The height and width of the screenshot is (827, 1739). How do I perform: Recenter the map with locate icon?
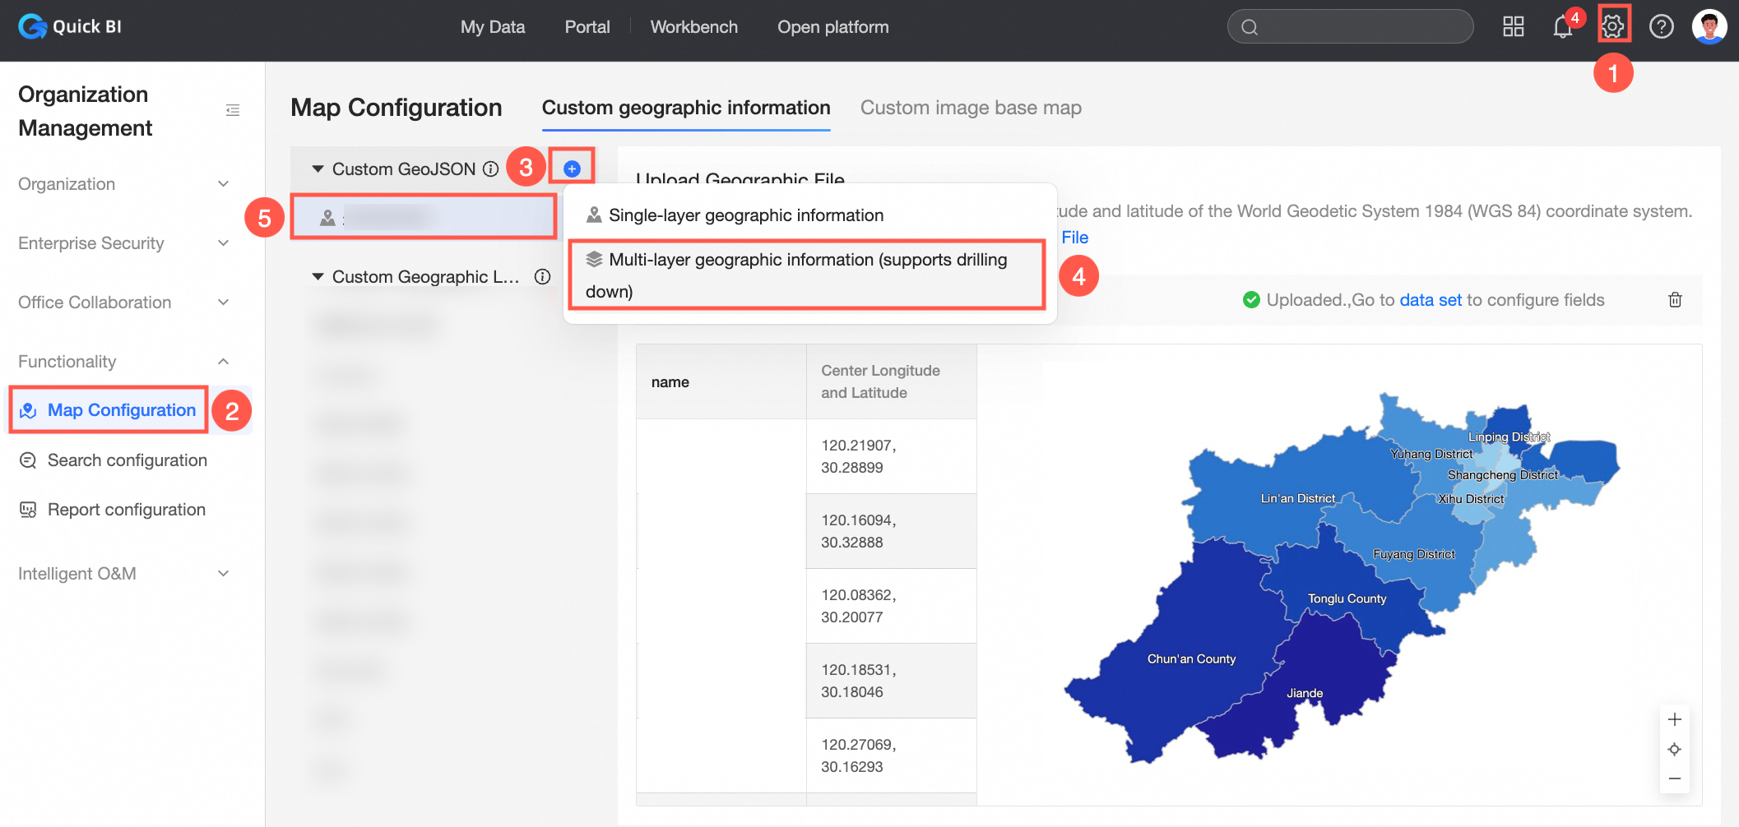[x=1674, y=749]
